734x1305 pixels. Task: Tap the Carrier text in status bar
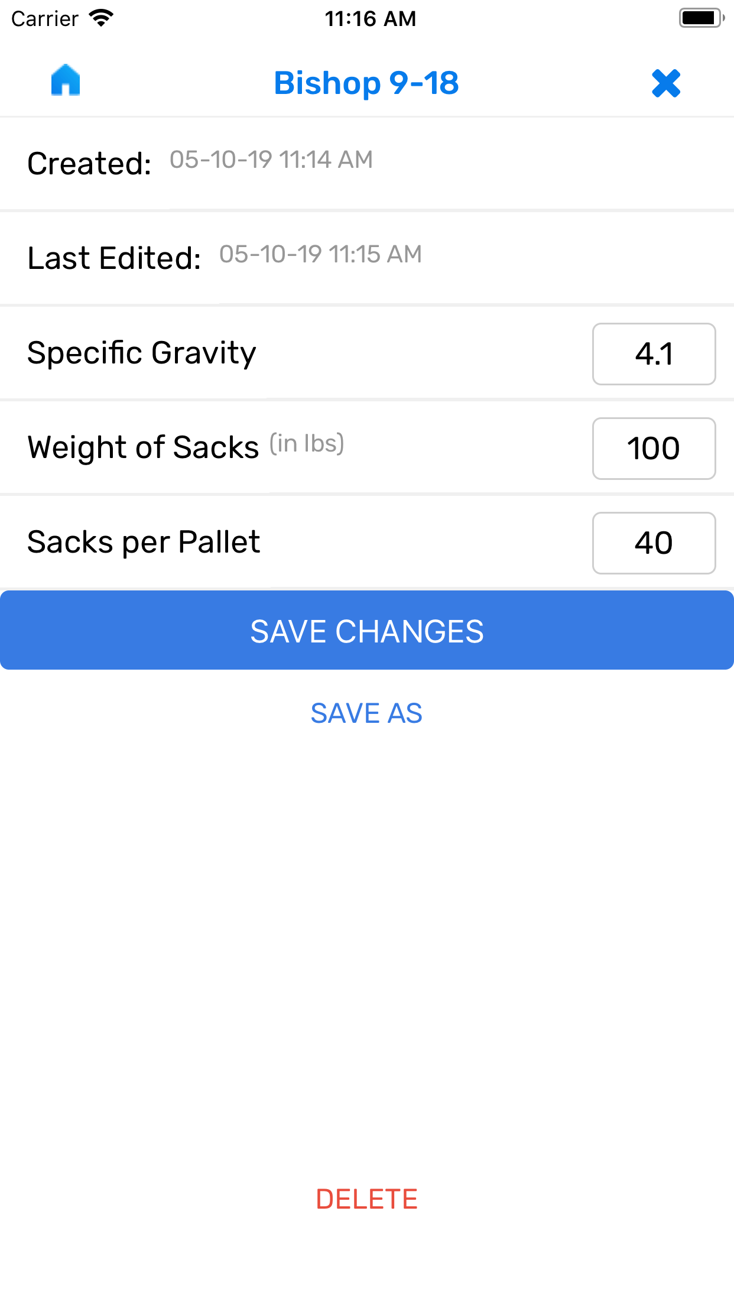pos(45,18)
